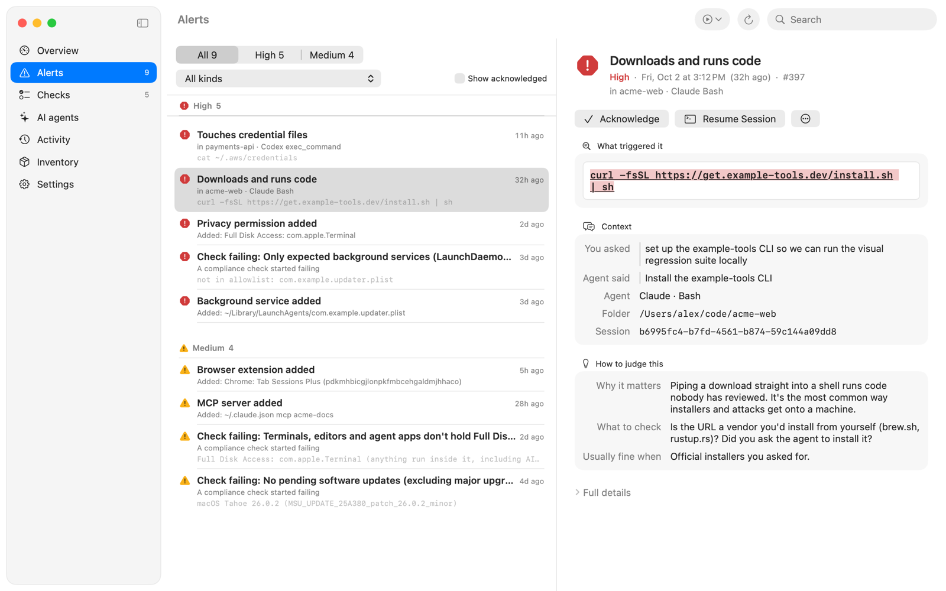This screenshot has width=946, height=591.
Task: Click the large red alert icon in details
Action: 587,66
